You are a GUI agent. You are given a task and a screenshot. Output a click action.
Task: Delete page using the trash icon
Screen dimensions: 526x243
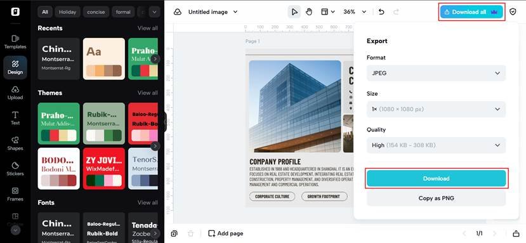point(190,233)
